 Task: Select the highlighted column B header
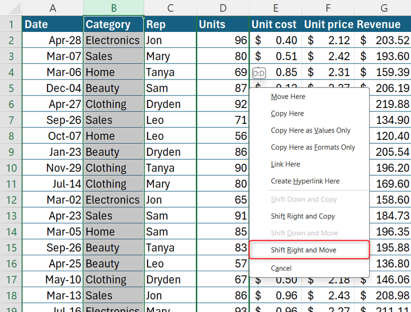113,8
